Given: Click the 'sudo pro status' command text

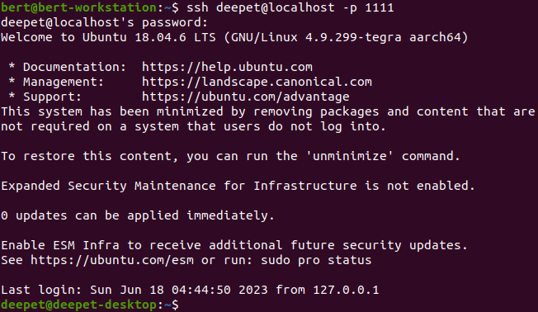Looking at the screenshot, I should tap(316, 260).
